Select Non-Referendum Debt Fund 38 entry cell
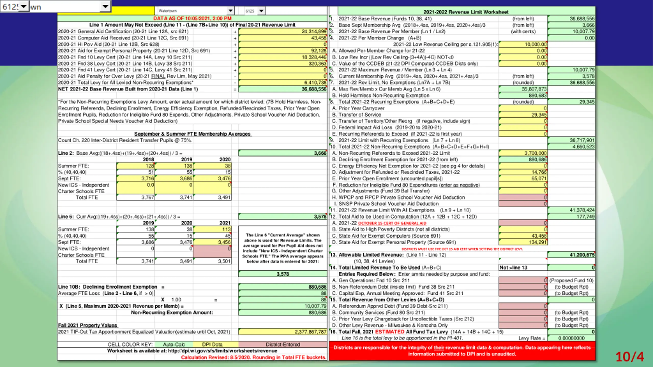This screenshot has width=653, height=367. (x=523, y=287)
